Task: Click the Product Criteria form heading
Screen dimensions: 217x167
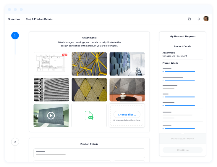Action: [89, 144]
